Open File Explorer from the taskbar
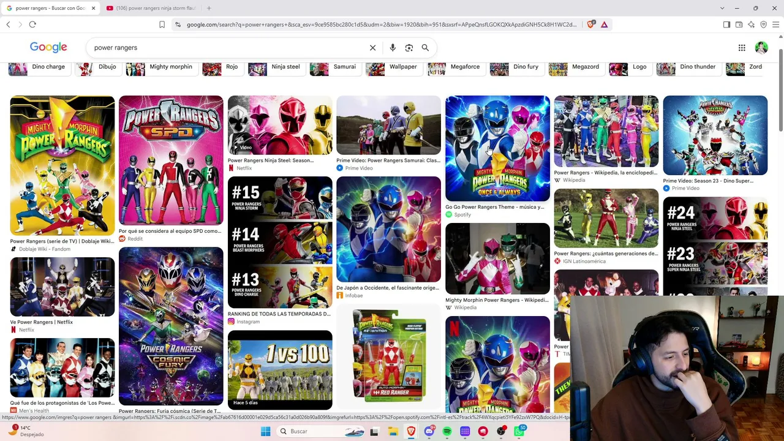 393,431
